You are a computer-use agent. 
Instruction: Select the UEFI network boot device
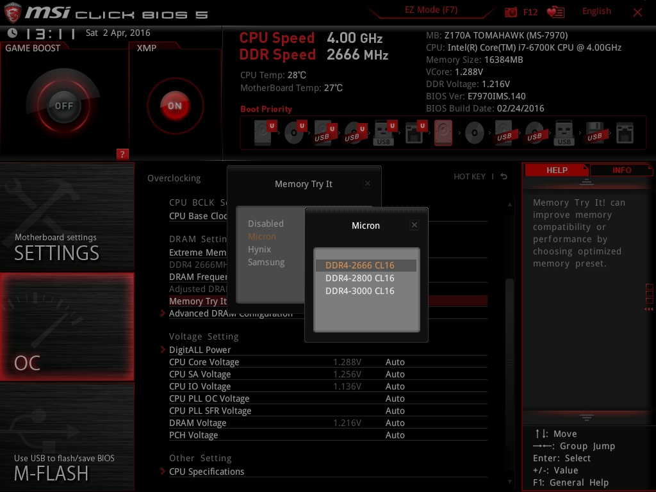pyautogui.click(x=415, y=133)
